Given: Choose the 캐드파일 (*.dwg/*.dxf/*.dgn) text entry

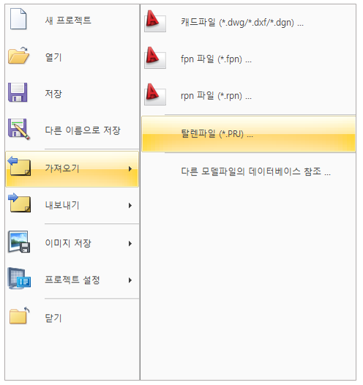Looking at the screenshot, I should [x=242, y=23].
